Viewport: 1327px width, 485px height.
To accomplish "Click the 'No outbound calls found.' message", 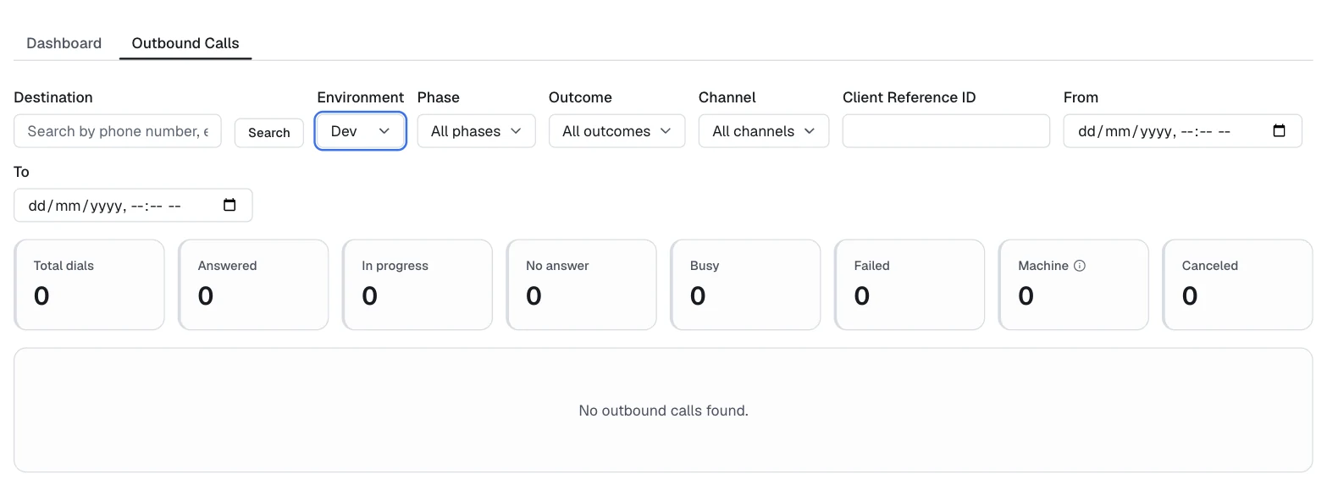I will [664, 411].
